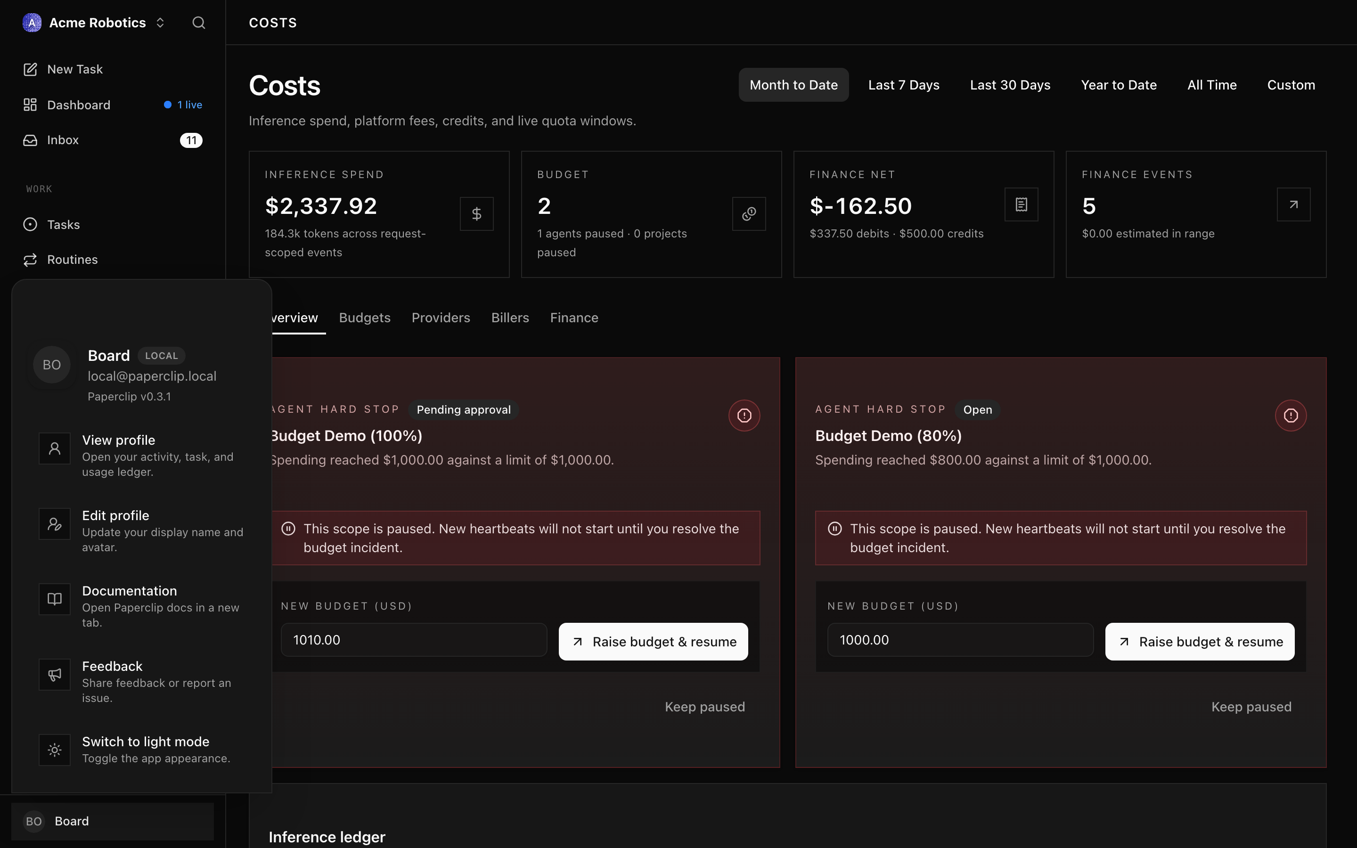This screenshot has width=1357, height=848.
Task: Click the Feedback megaphone icon
Action: pos(54,675)
